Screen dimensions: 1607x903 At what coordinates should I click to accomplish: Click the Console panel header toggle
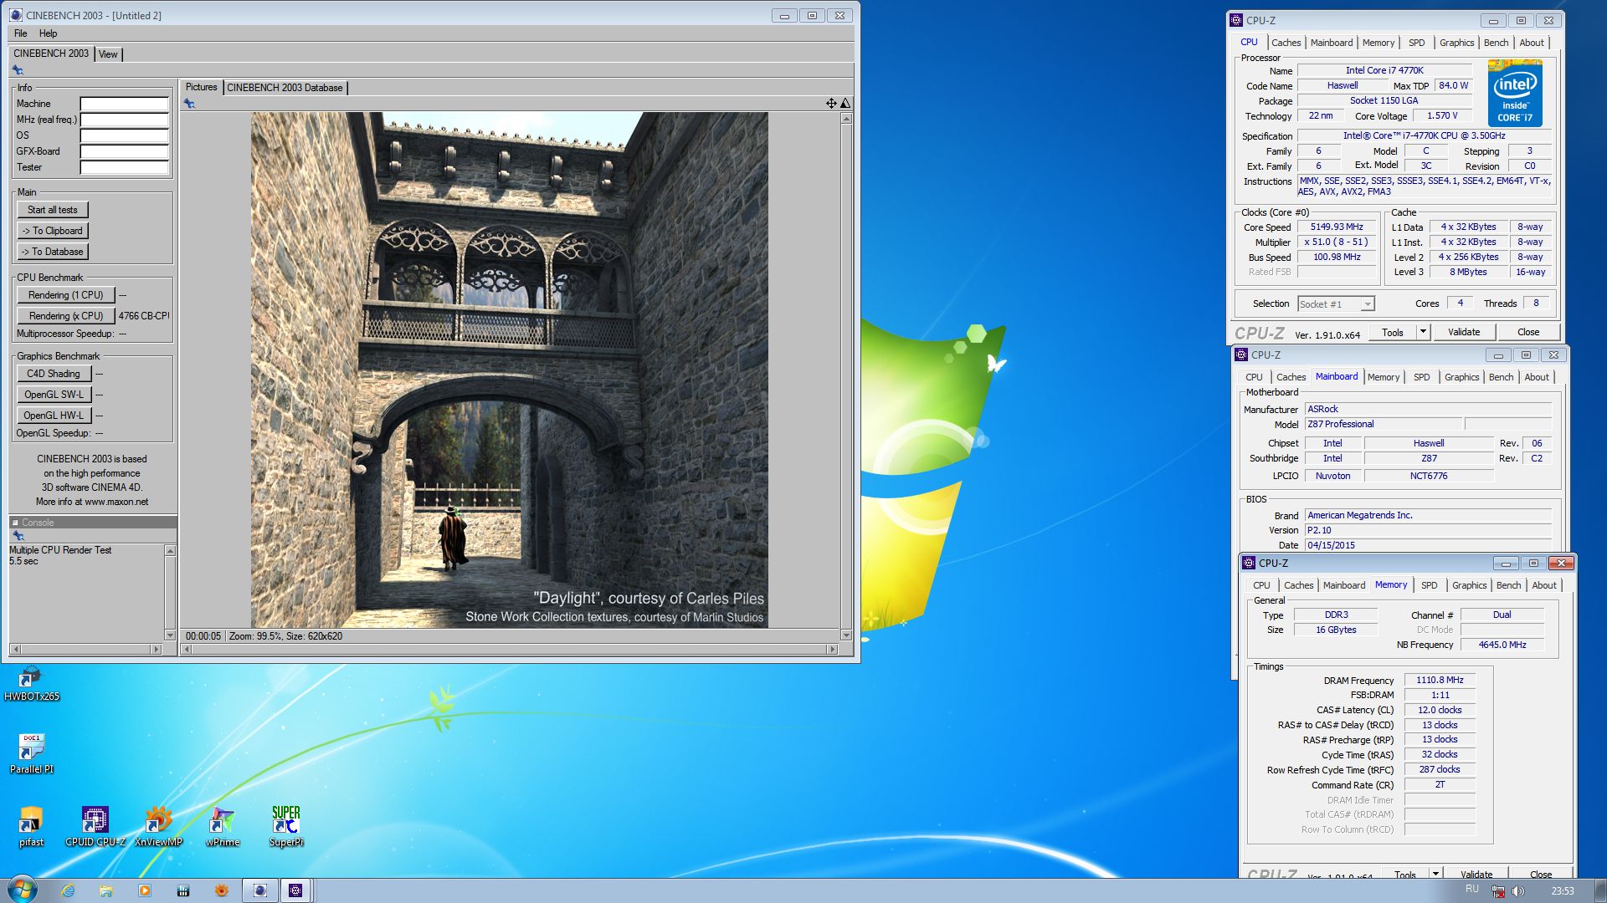pyautogui.click(x=15, y=523)
